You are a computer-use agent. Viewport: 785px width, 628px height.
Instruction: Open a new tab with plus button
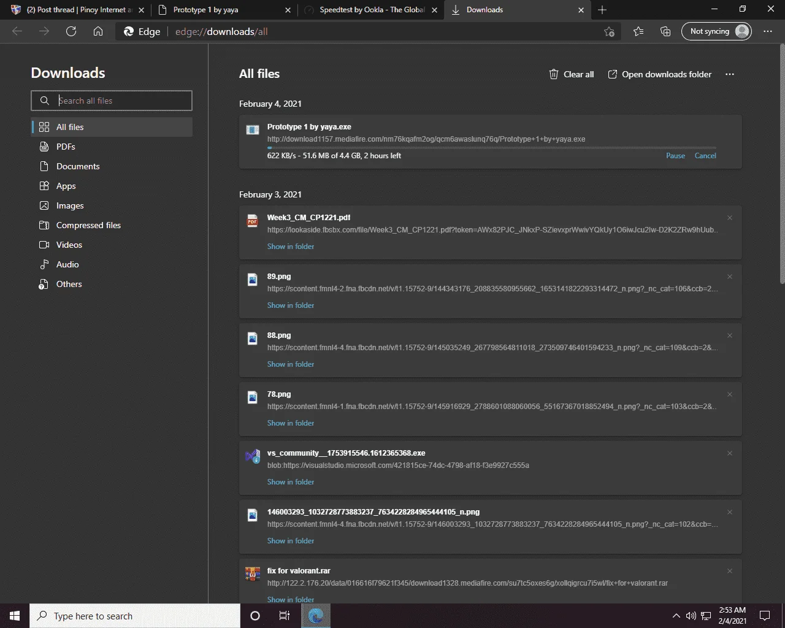click(x=602, y=10)
